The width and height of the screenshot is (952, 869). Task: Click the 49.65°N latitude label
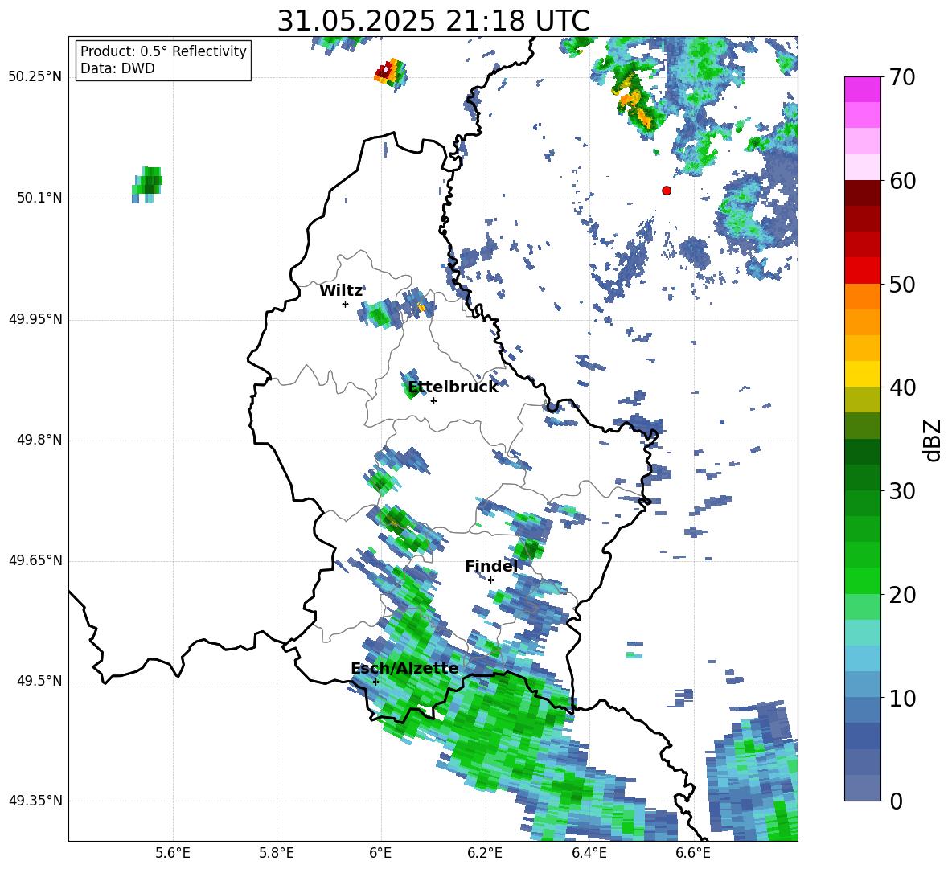point(35,561)
